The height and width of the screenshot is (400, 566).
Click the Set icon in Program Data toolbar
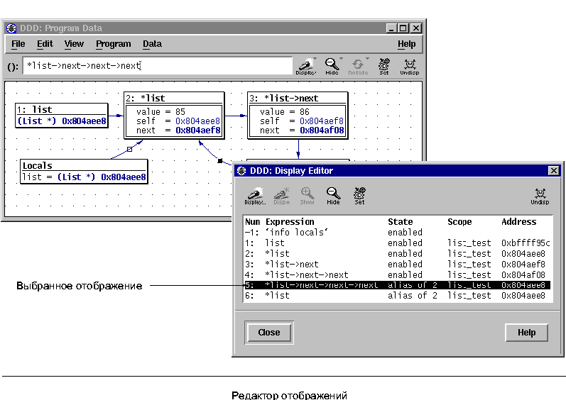click(384, 67)
